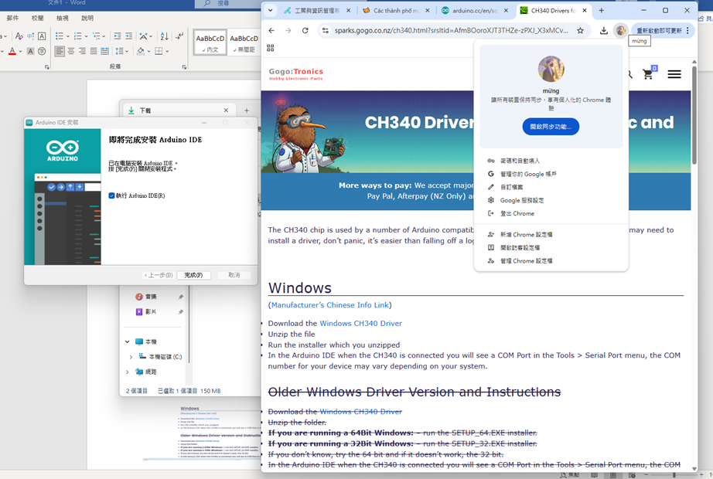Uncheck the run Arduino IDE checkbox
The height and width of the screenshot is (479, 713).
click(112, 196)
